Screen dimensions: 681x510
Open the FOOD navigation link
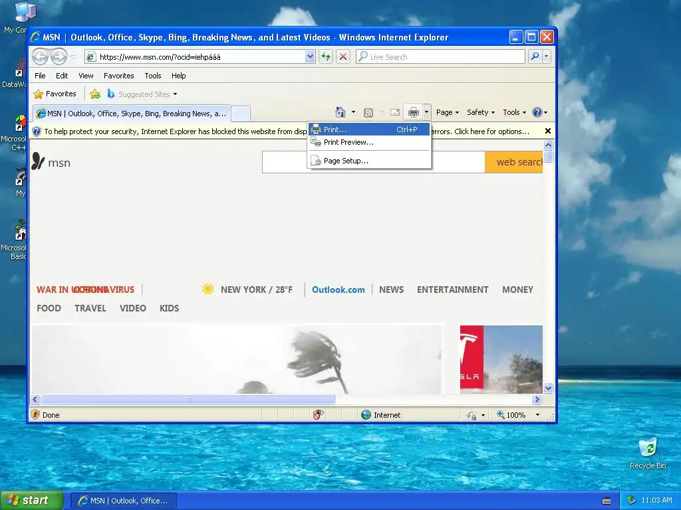(49, 308)
